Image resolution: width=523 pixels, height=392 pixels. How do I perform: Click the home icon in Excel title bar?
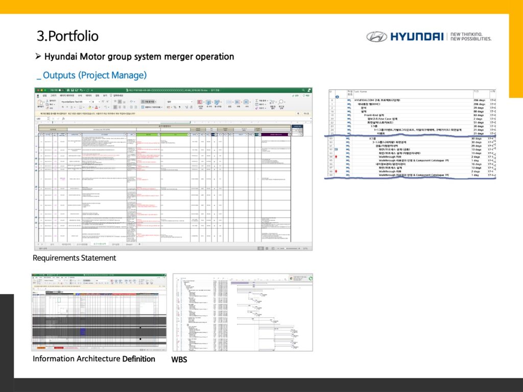(68, 90)
